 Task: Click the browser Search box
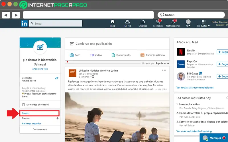[191, 15]
